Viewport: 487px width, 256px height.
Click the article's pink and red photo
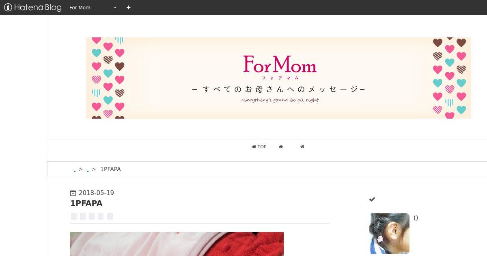coord(177,244)
